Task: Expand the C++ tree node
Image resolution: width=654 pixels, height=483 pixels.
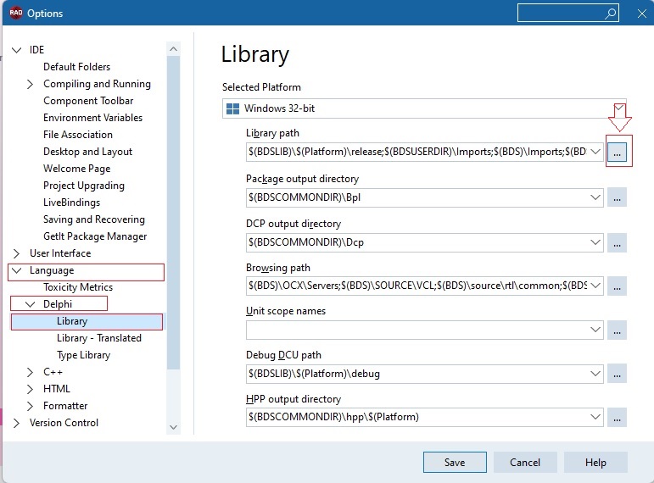Action: pyautogui.click(x=30, y=372)
